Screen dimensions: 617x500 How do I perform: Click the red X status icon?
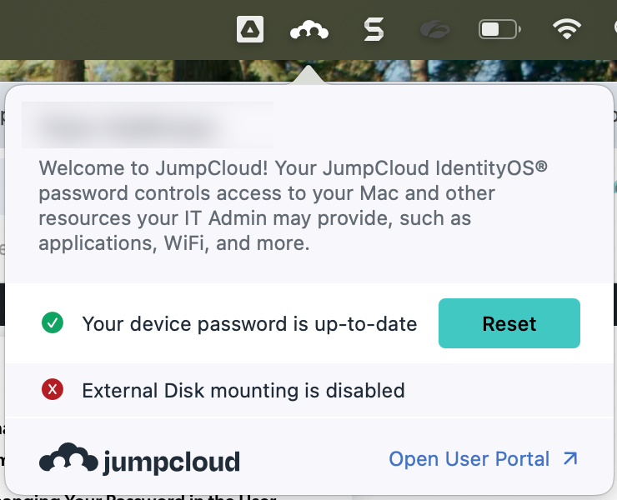[53, 389]
